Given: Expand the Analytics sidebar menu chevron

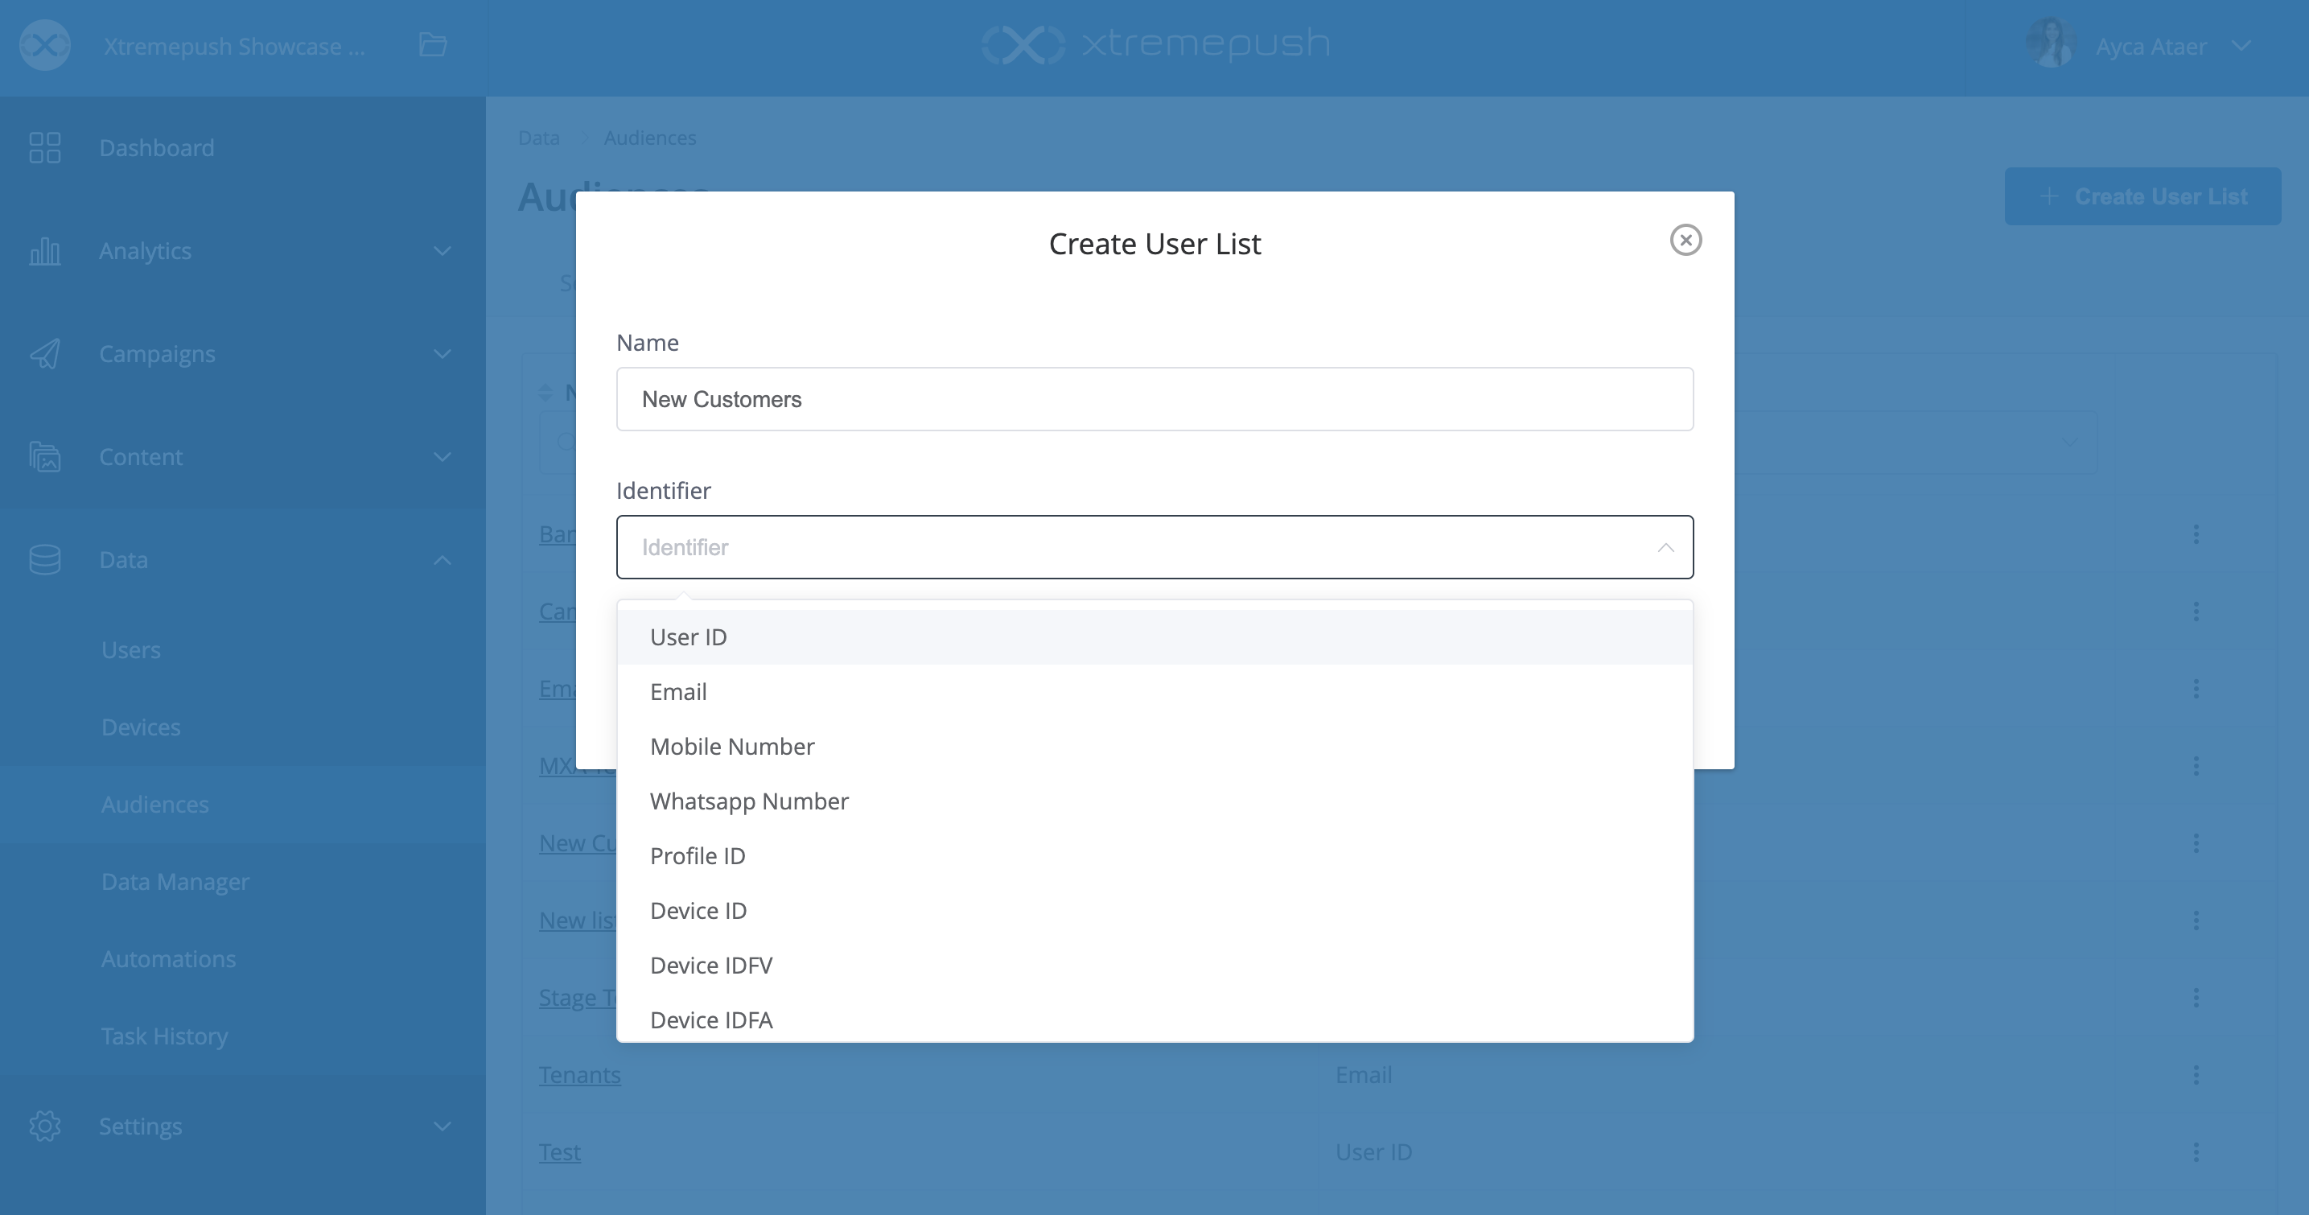Looking at the screenshot, I should (442, 251).
